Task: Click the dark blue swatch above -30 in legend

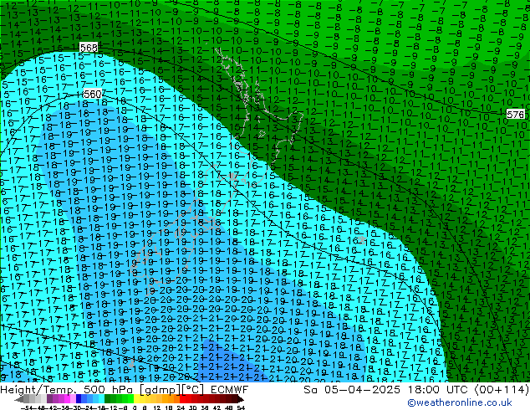Action: [x=79, y=398]
